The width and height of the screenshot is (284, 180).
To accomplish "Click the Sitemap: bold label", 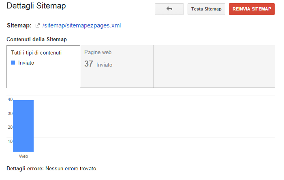I will click(19, 25).
